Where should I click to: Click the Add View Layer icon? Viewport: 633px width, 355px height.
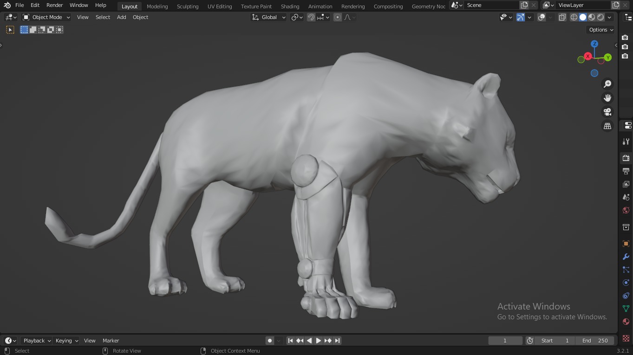pos(616,5)
